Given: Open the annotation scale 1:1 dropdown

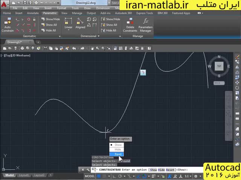Looking at the screenshot, I should (x=188, y=176).
